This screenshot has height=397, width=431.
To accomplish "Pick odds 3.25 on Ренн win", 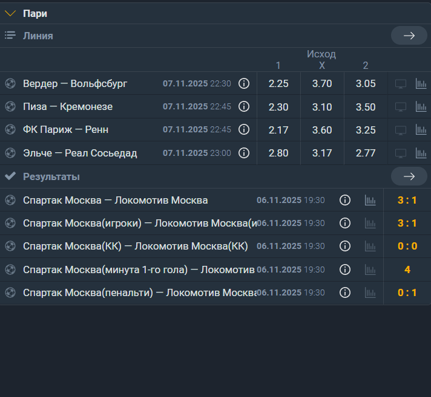I will [366, 130].
